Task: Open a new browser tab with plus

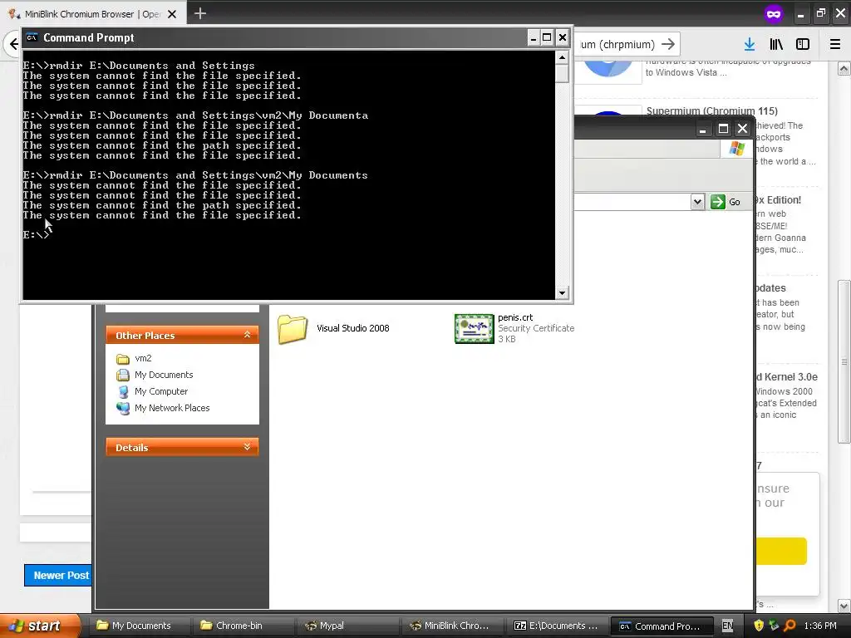Action: tap(200, 13)
